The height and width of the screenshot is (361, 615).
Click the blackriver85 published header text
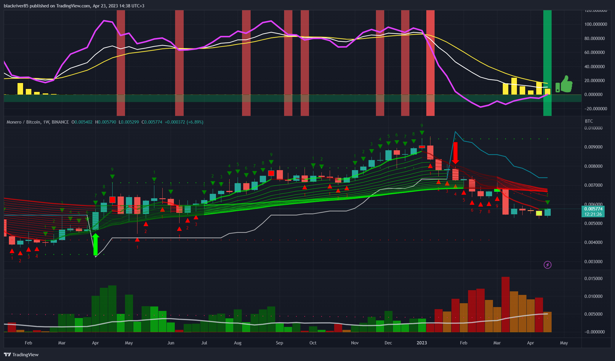74,6
